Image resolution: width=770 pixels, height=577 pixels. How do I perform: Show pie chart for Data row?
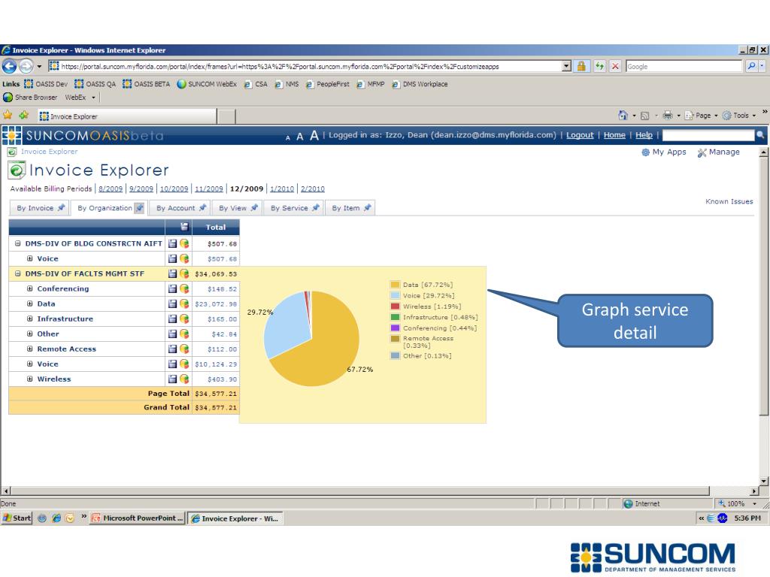pyautogui.click(x=184, y=304)
